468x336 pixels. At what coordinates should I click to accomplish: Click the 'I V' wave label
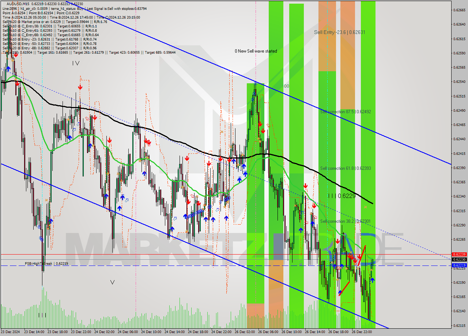point(76,63)
